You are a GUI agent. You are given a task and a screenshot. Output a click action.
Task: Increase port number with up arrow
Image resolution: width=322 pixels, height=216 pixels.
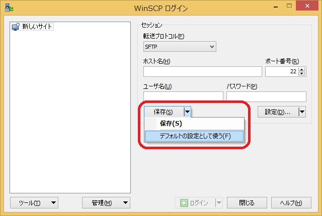click(x=302, y=69)
